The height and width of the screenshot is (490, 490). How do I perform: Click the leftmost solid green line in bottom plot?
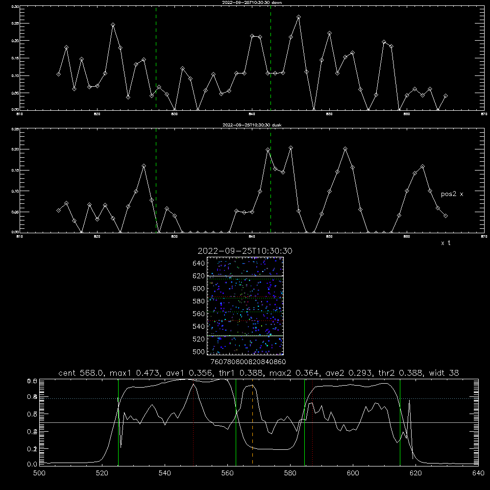(x=118, y=422)
